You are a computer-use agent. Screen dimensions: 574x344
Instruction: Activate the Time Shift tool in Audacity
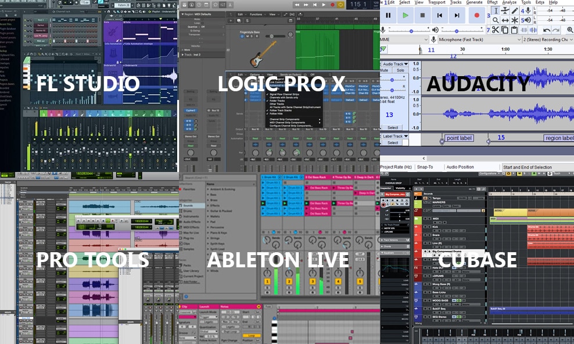click(505, 20)
